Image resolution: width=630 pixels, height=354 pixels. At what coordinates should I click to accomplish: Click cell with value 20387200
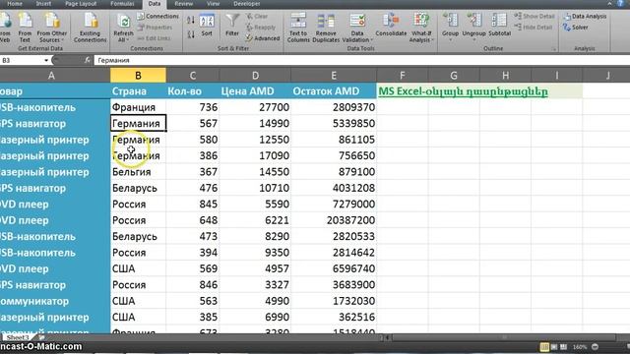coord(334,220)
